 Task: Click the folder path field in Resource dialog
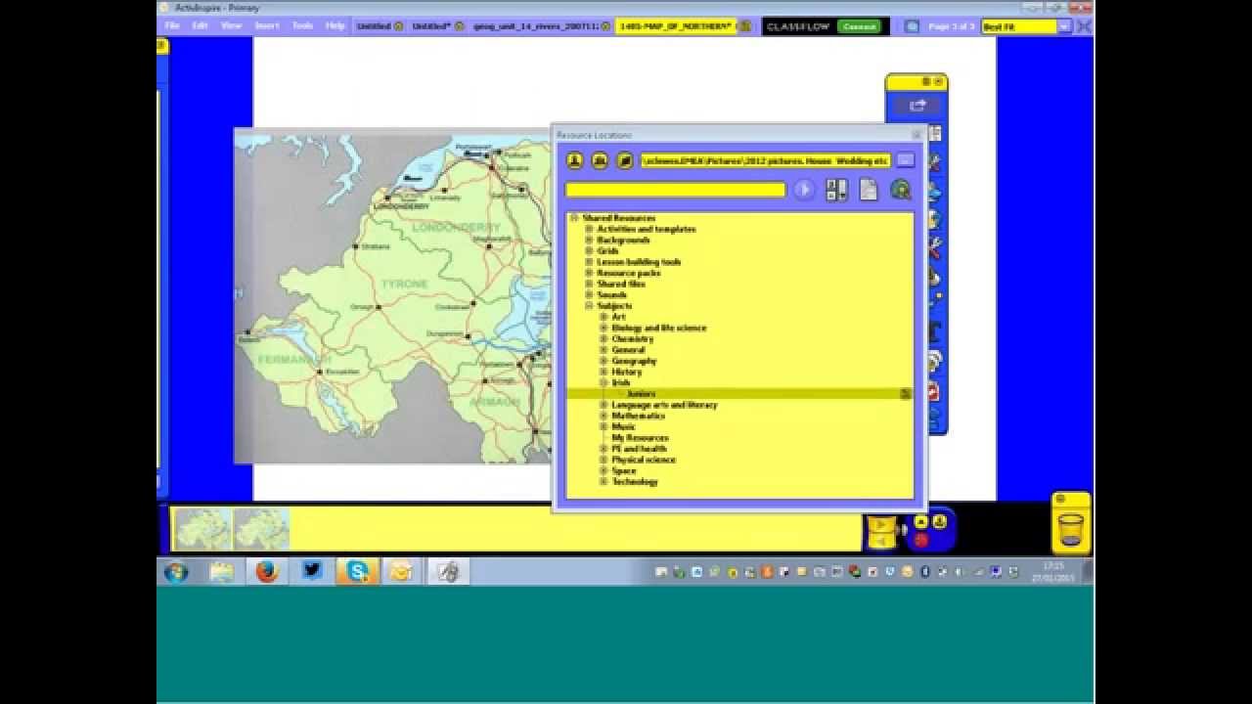[x=766, y=160]
